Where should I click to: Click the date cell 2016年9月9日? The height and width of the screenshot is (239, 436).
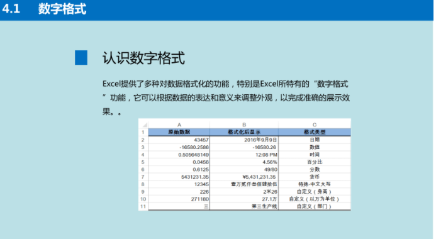point(244,140)
